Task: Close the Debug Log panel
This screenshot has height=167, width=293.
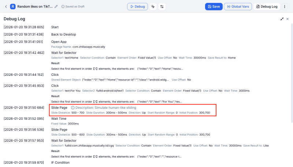Action: (x=288, y=19)
